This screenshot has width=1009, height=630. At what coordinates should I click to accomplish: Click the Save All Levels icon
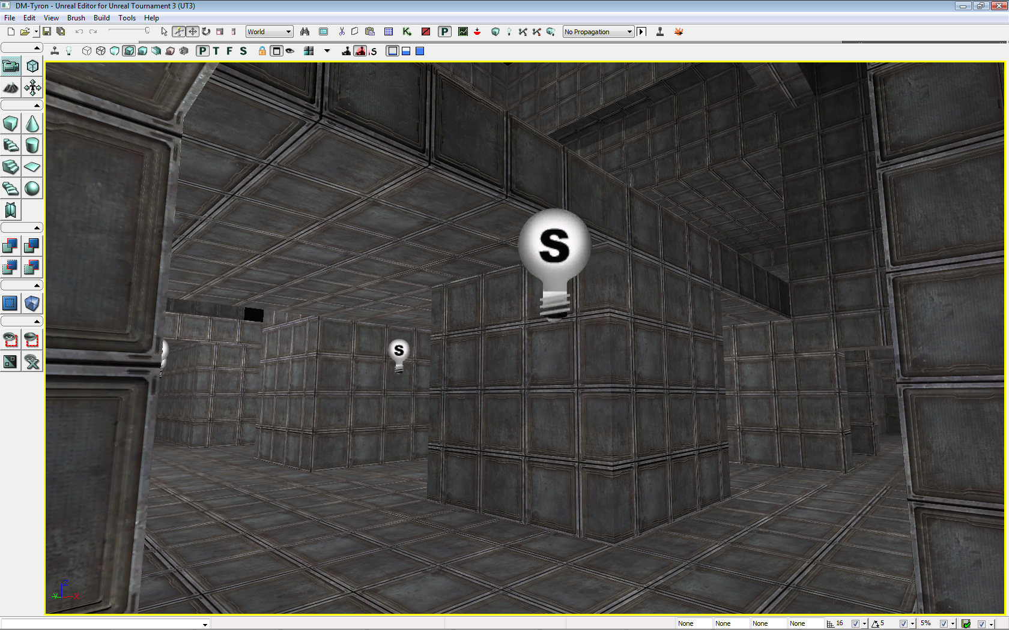pyautogui.click(x=61, y=32)
